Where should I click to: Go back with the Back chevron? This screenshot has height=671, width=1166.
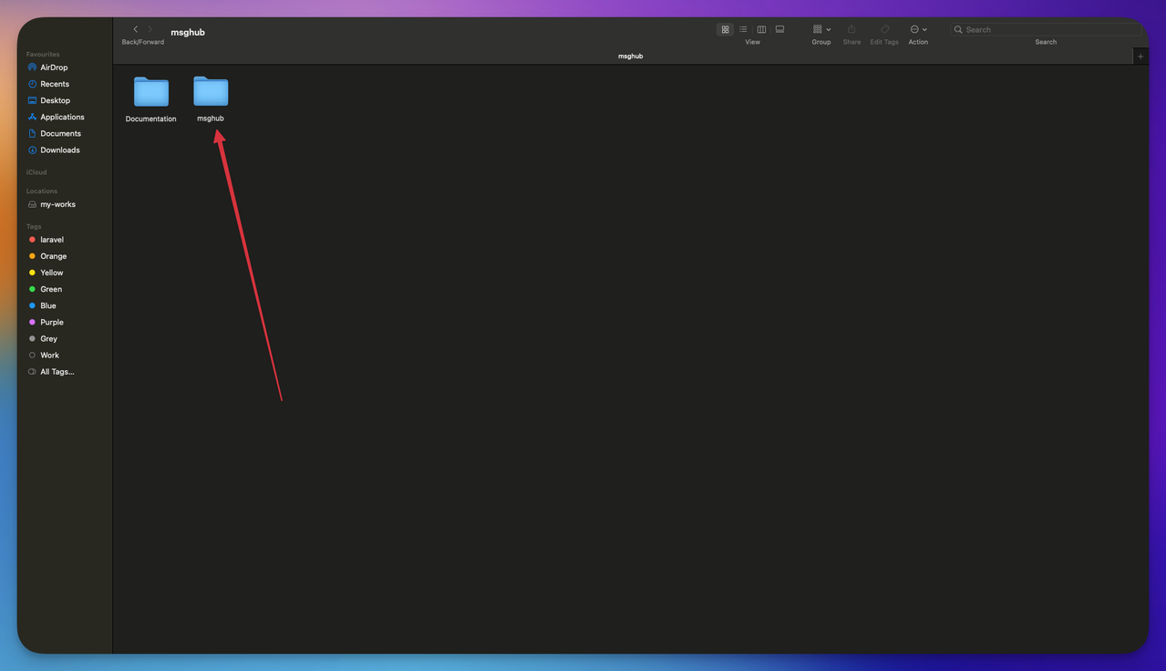[x=136, y=30]
